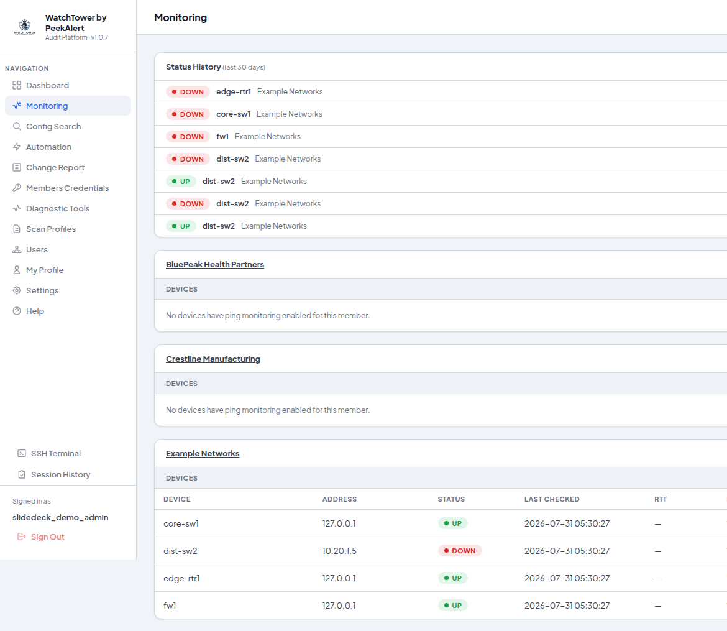Click the RTT column header

click(661, 499)
